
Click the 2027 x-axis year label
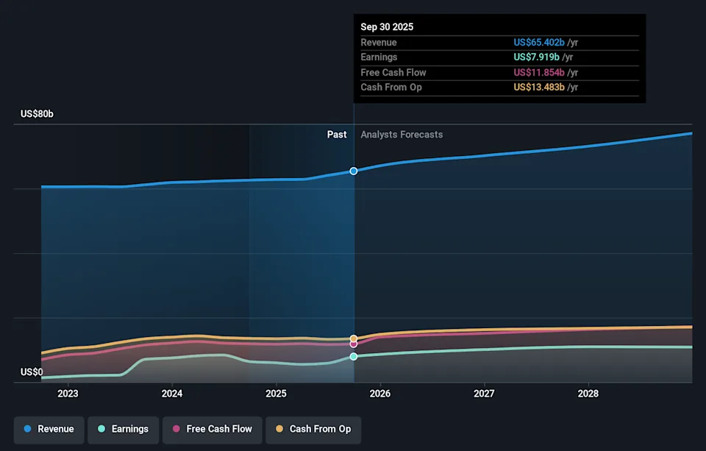click(x=484, y=394)
